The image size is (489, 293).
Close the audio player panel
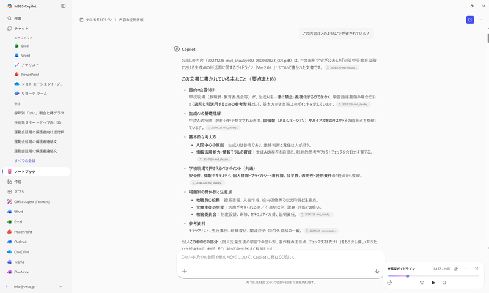[477, 269]
